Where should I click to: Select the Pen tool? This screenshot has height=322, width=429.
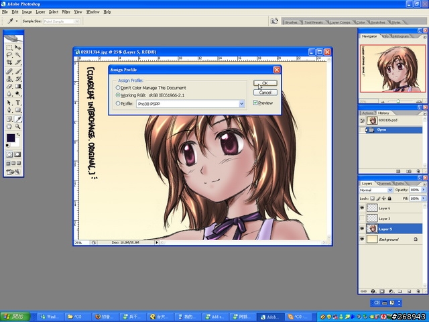[x=9, y=110]
